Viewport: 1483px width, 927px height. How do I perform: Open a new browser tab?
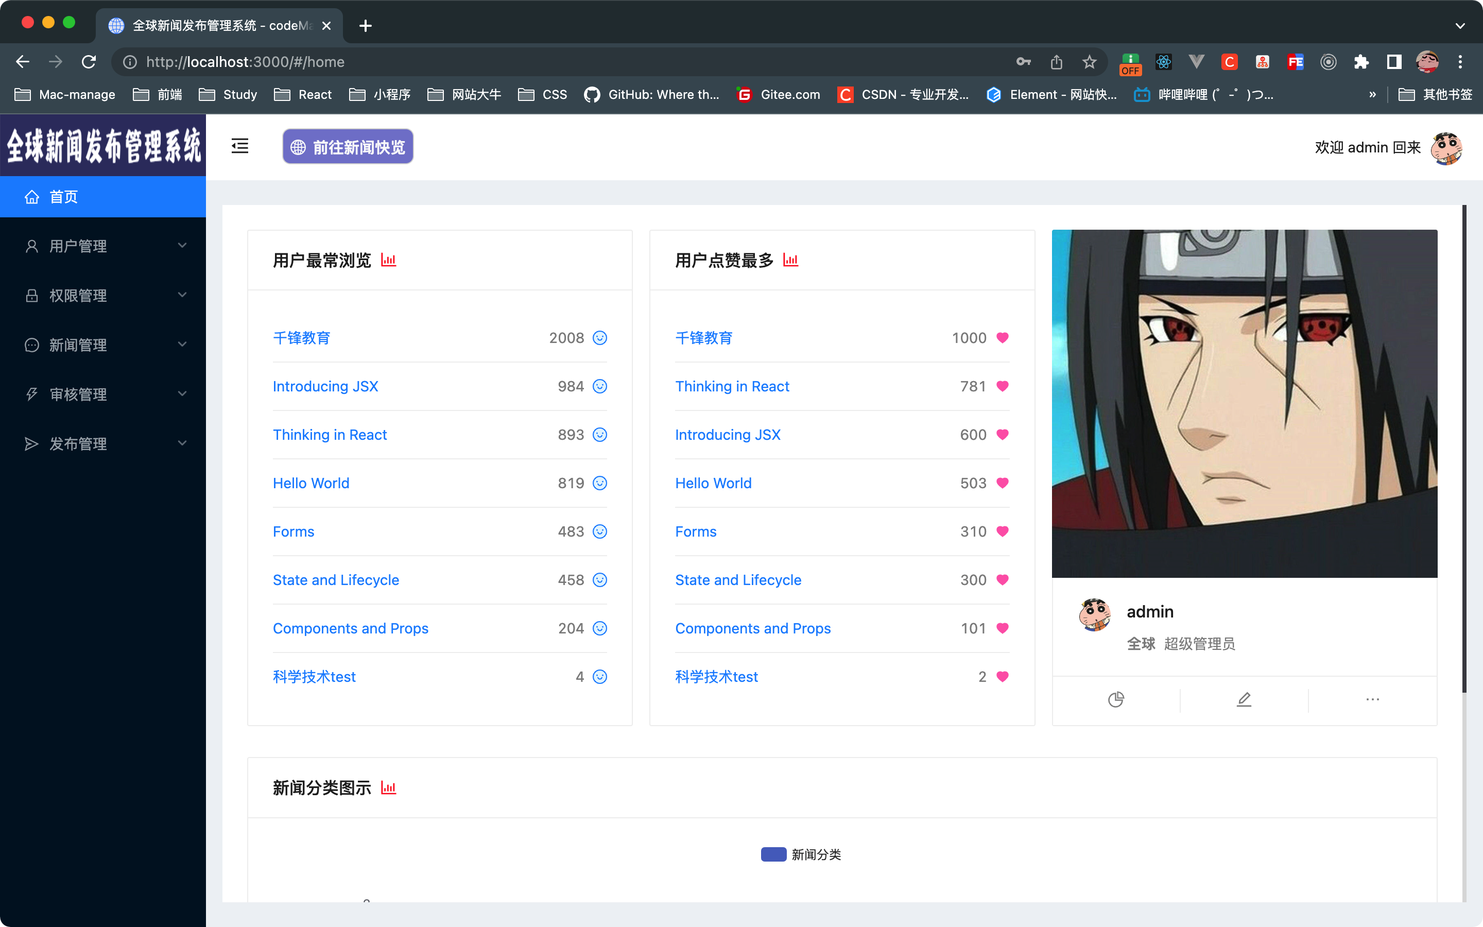365,26
